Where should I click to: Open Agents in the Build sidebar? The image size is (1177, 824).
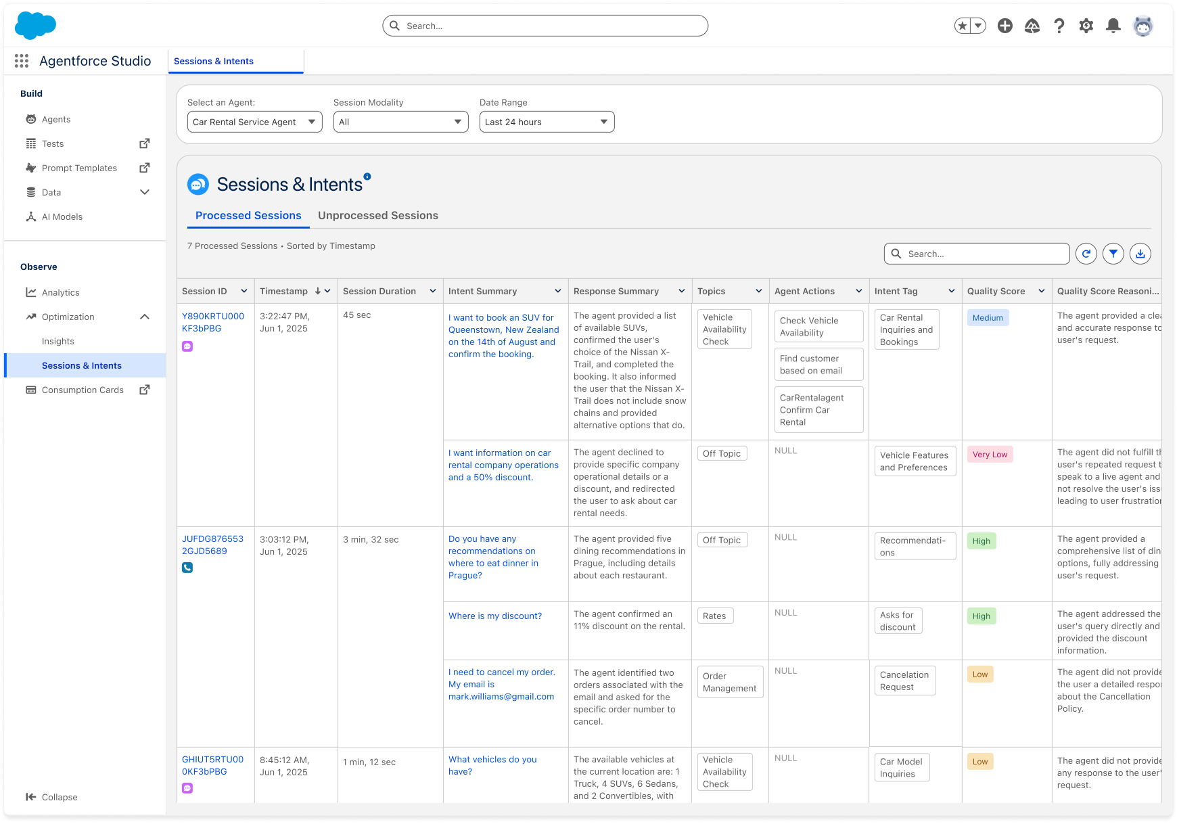tap(56, 119)
